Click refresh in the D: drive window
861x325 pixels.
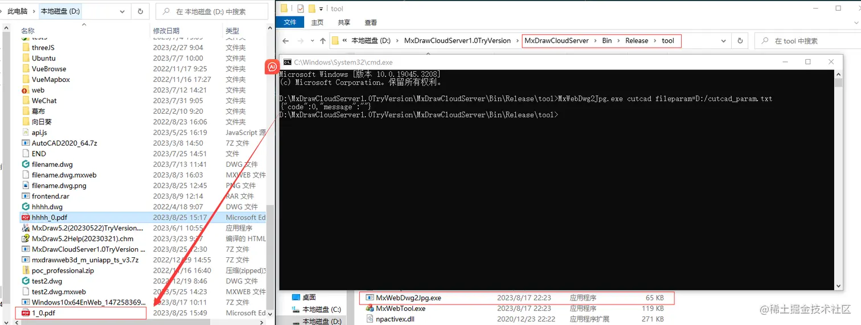pos(141,11)
